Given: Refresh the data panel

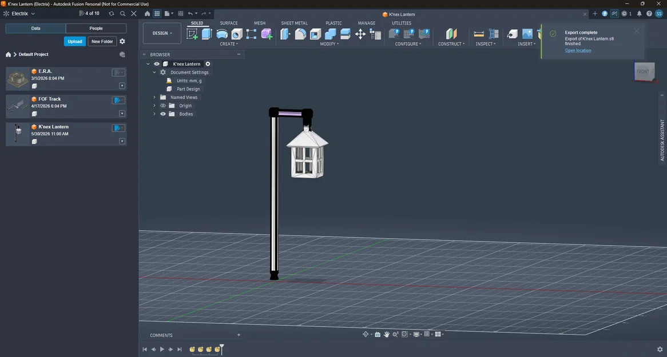Looking at the screenshot, I should (112, 14).
